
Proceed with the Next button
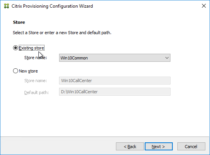159,147
